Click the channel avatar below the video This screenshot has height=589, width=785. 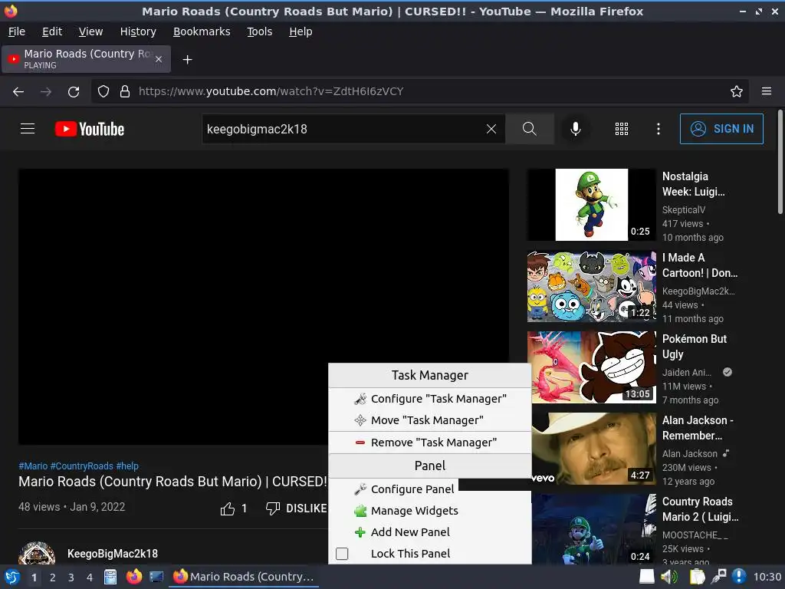point(37,553)
